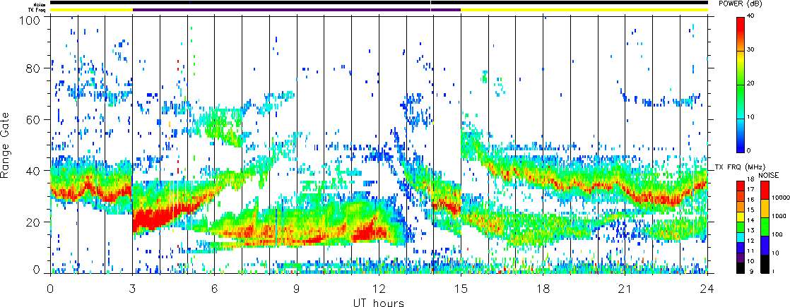Click the yellow TX Freq segment after hour 15

pos(584,10)
